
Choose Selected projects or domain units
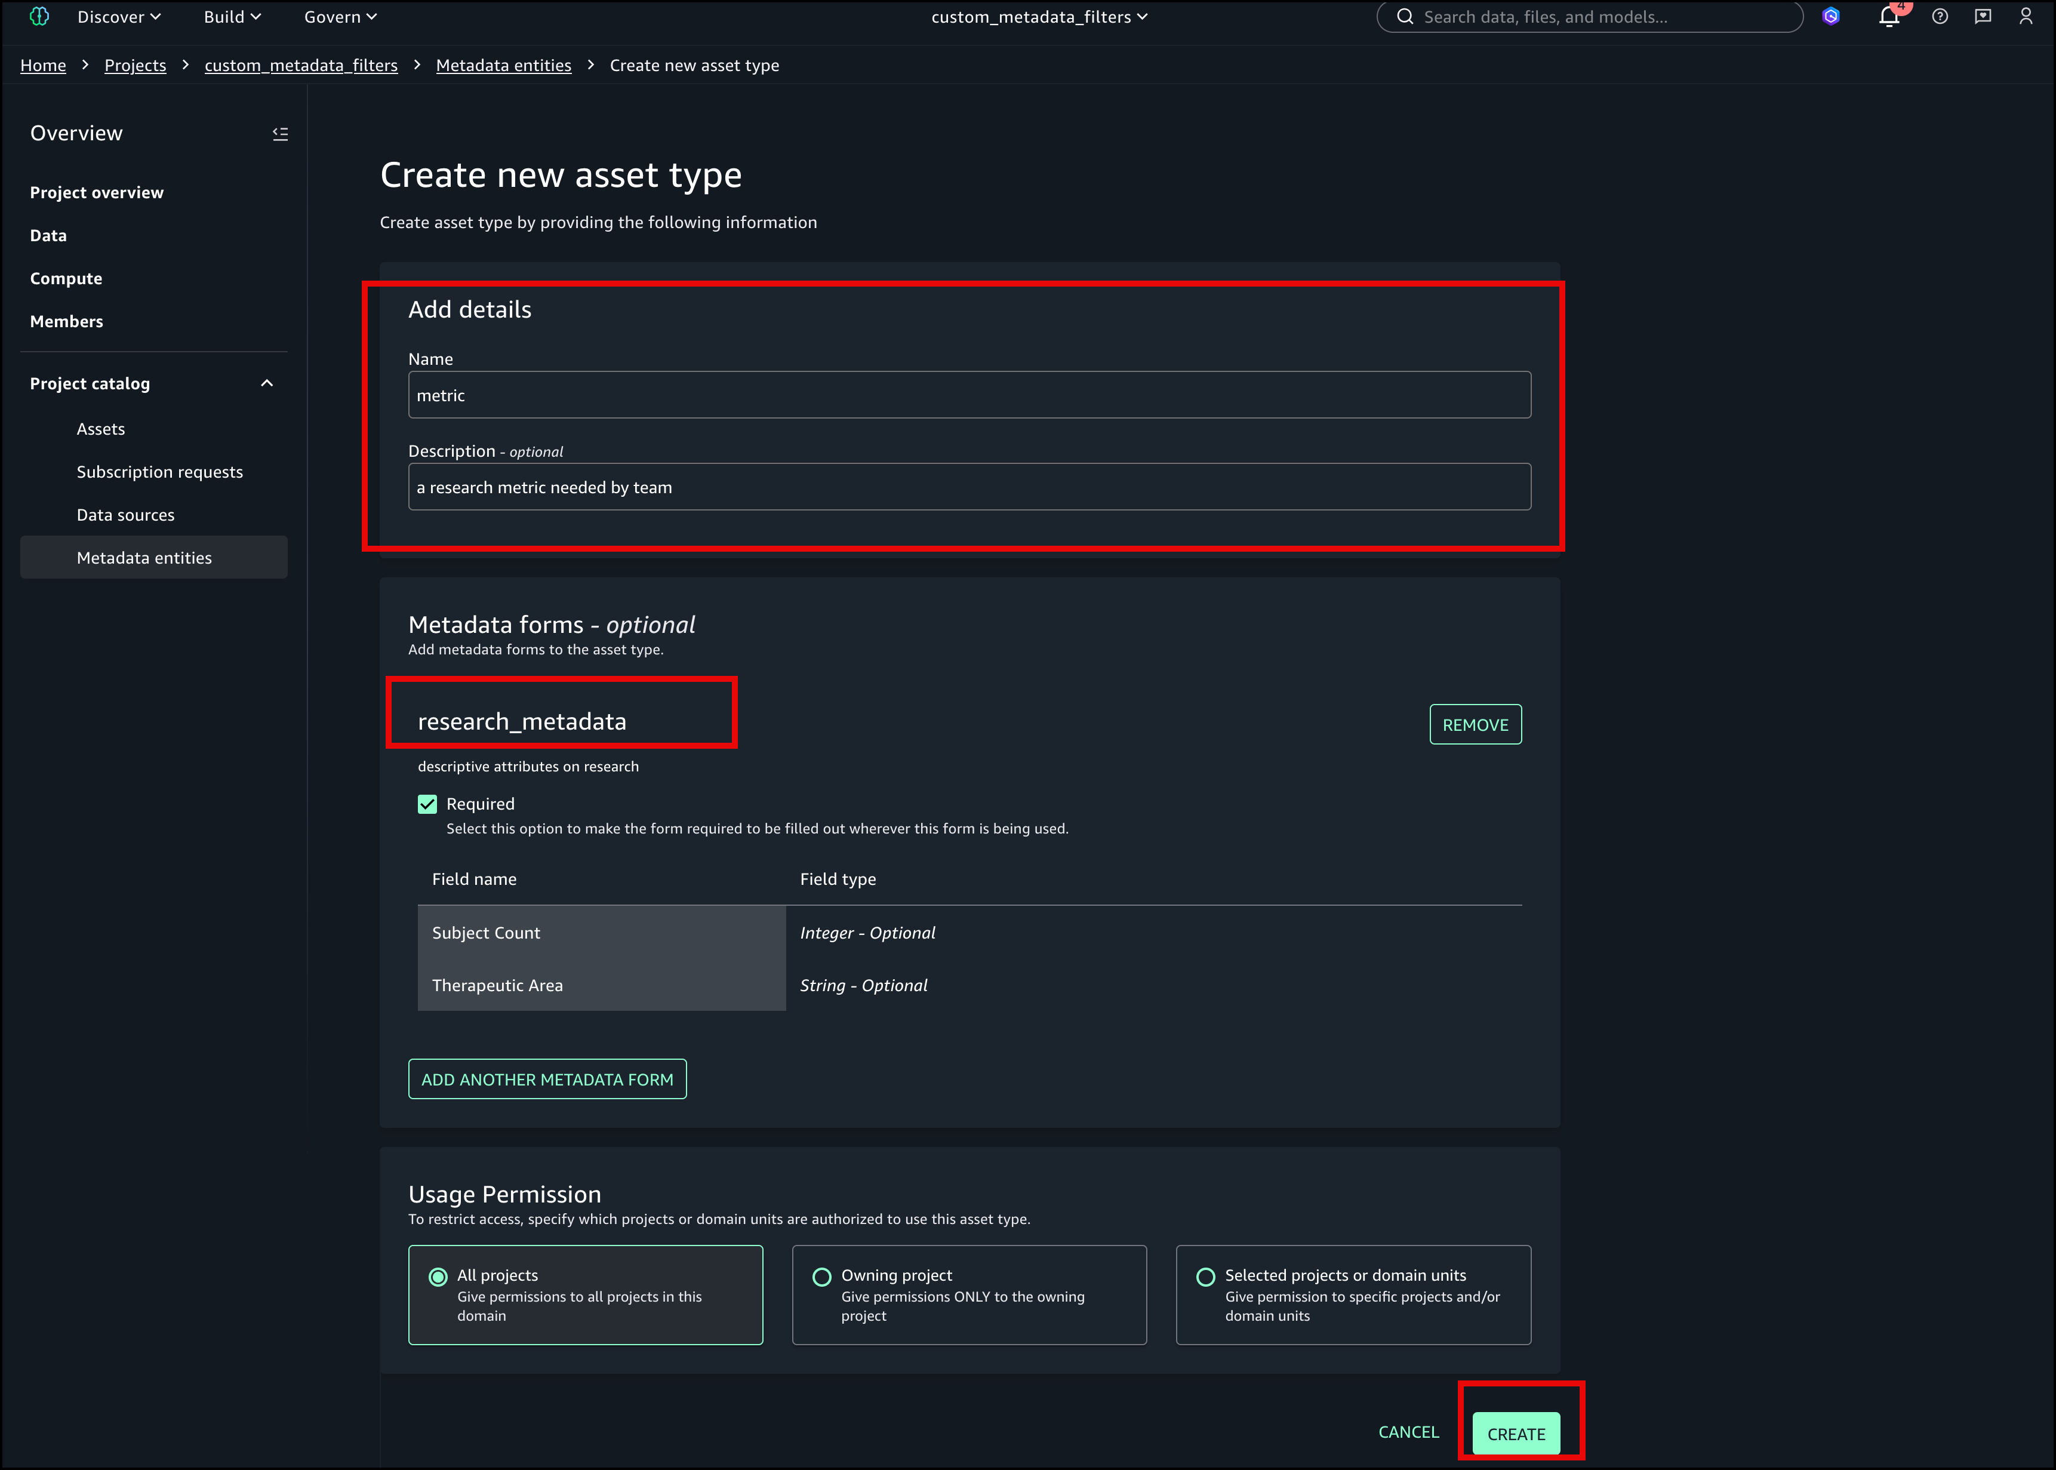1205,1277
